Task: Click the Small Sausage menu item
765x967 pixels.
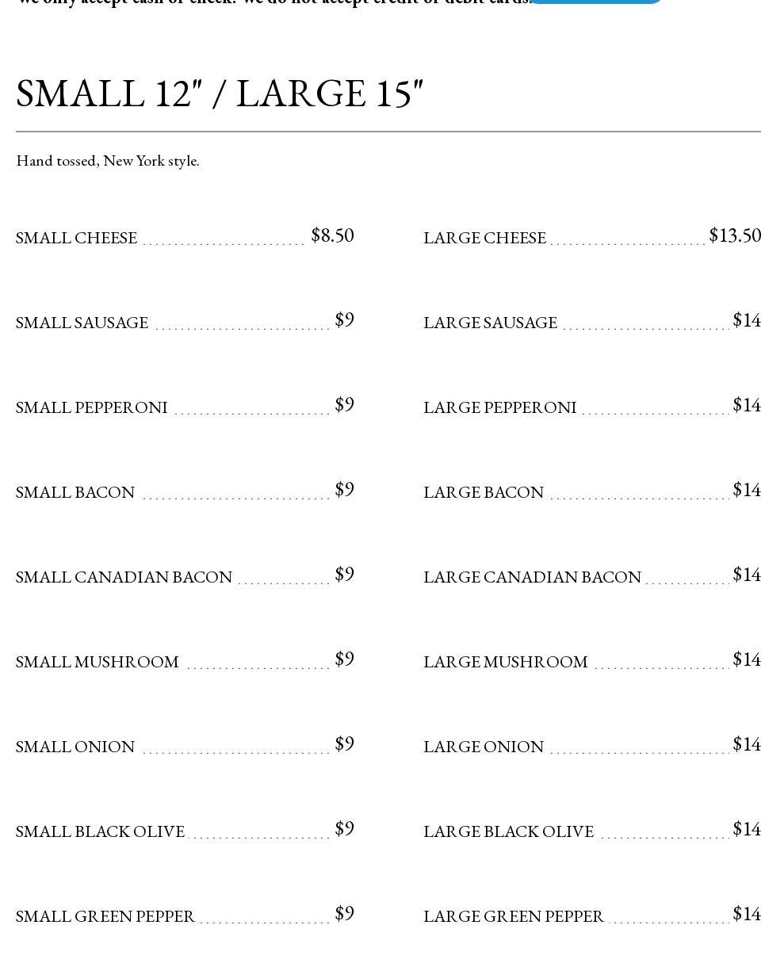Action: click(82, 323)
